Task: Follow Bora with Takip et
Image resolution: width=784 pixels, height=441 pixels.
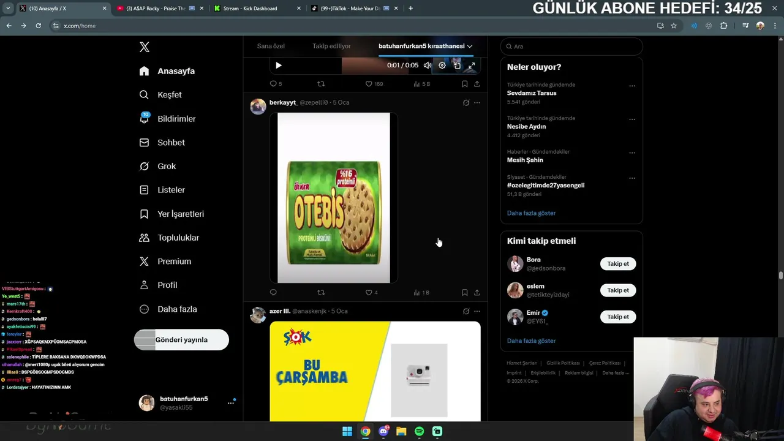Action: [618, 264]
